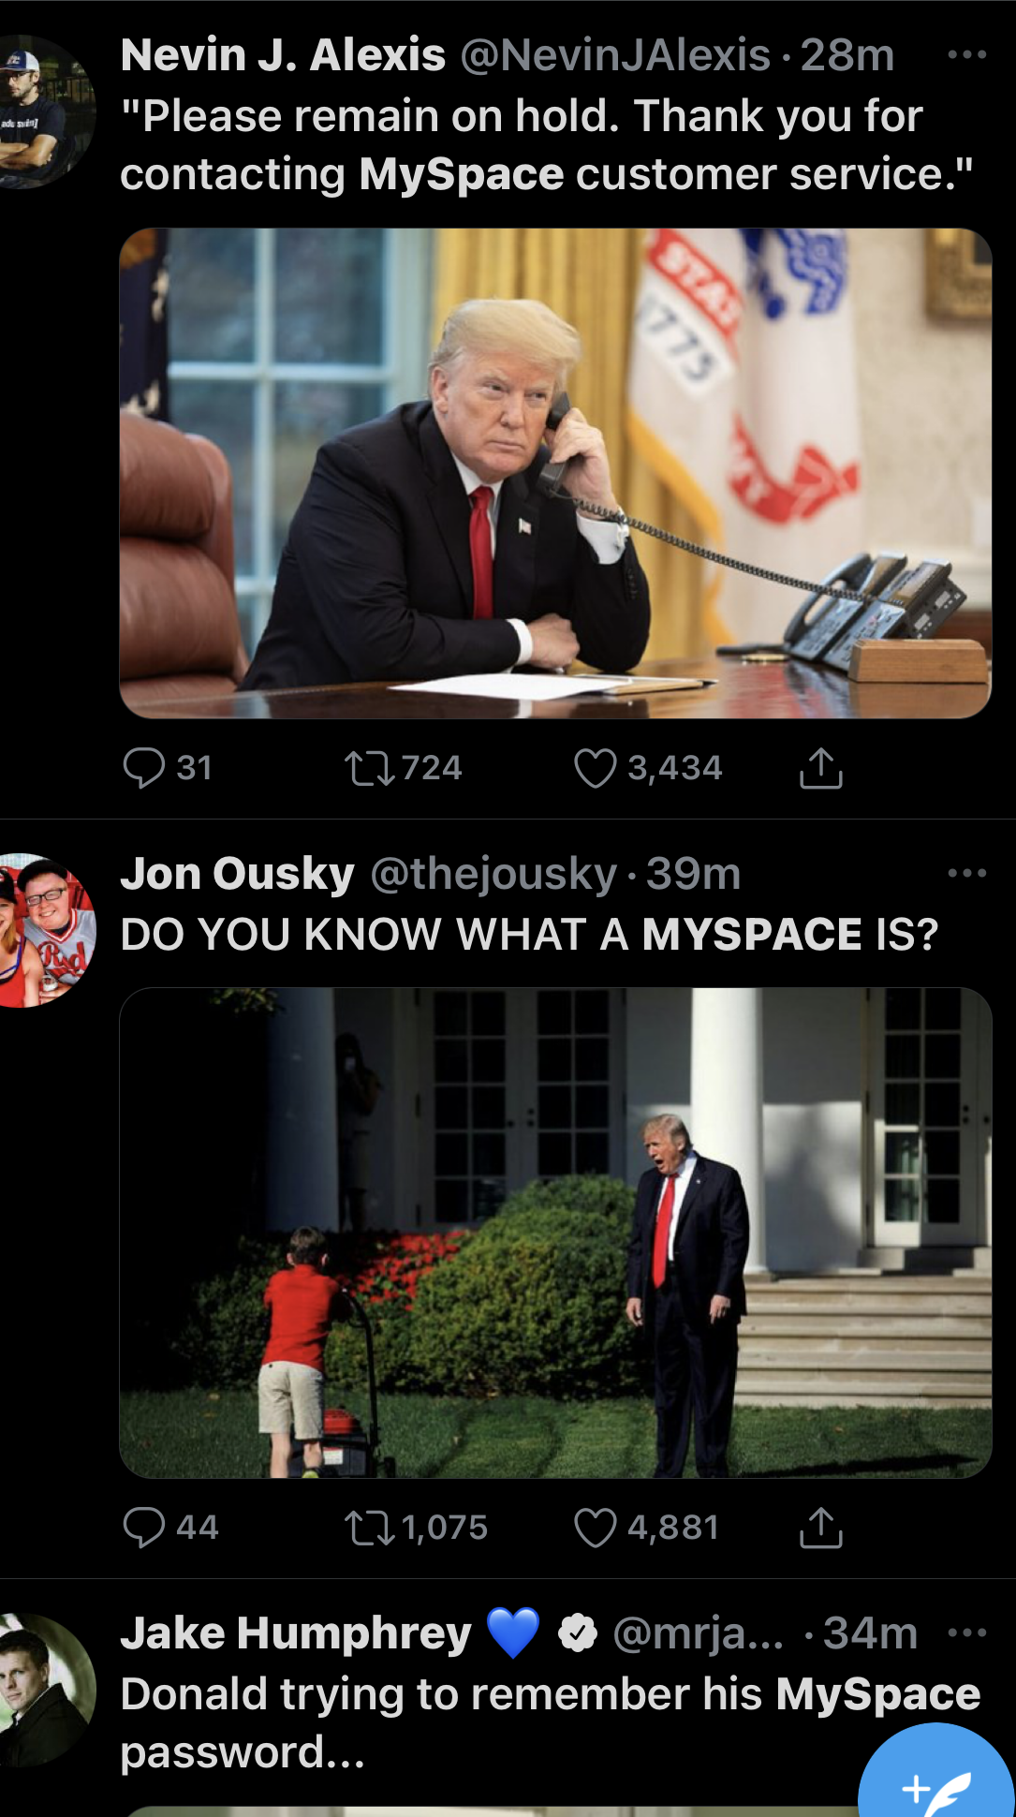Screen dimensions: 1016x1817
Task: Open the @thejousky handle link
Action: 493,874
